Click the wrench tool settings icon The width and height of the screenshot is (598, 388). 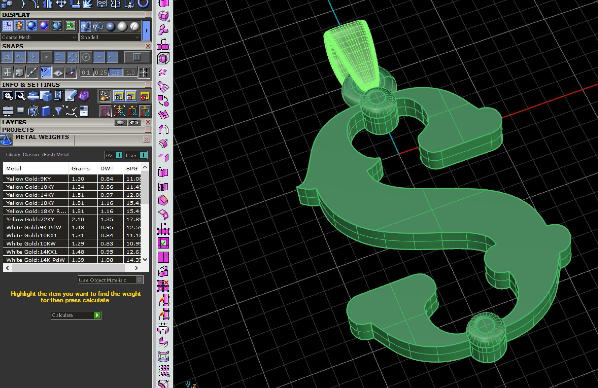[20, 96]
